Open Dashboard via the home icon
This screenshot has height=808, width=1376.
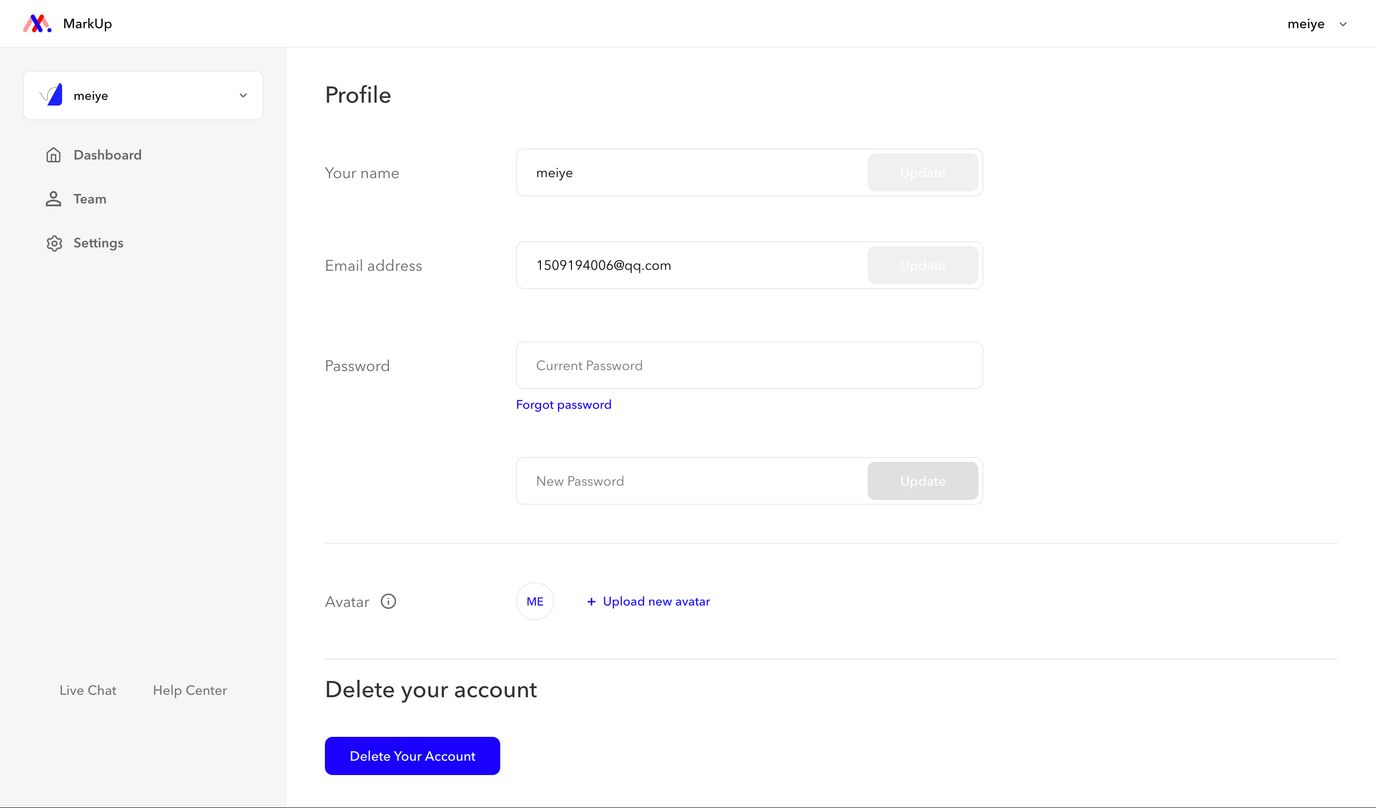point(54,155)
